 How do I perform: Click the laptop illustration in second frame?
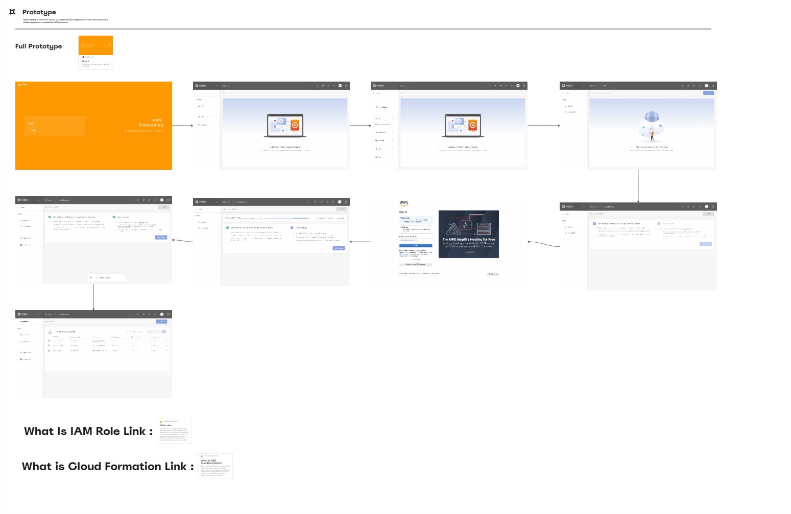tap(285, 125)
